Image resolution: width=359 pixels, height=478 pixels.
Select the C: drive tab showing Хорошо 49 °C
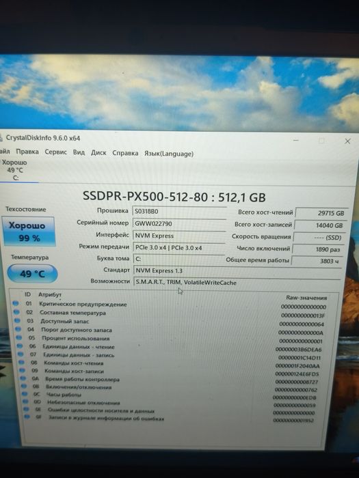point(15,170)
